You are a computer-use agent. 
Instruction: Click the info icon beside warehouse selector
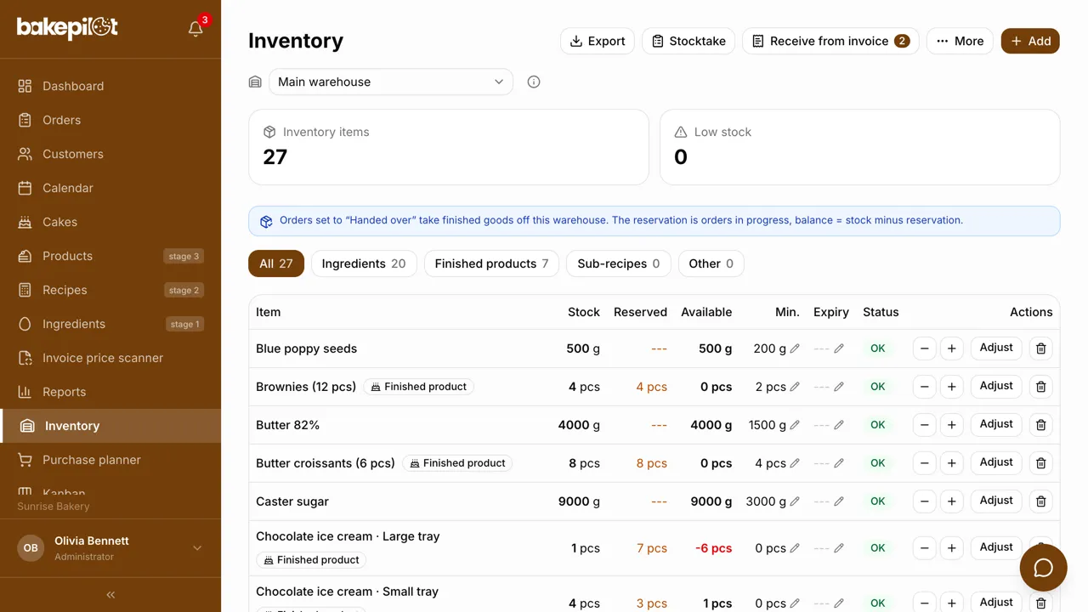pyautogui.click(x=534, y=82)
